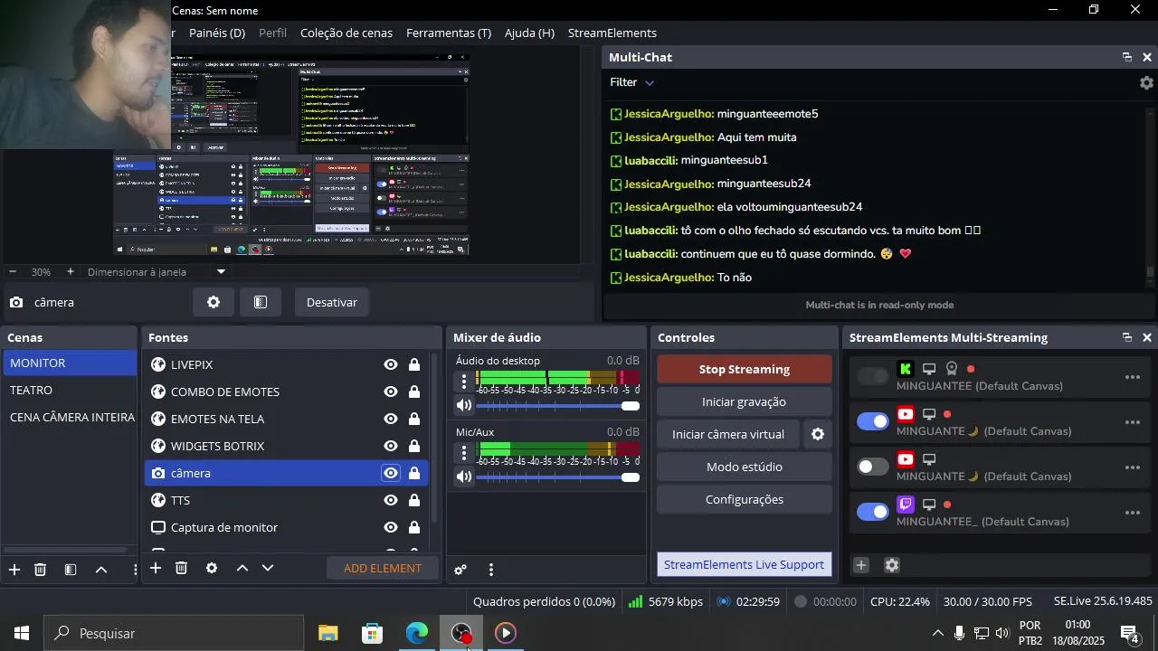Hide the EMOTES NA TELA source
The height and width of the screenshot is (651, 1158).
click(x=391, y=419)
